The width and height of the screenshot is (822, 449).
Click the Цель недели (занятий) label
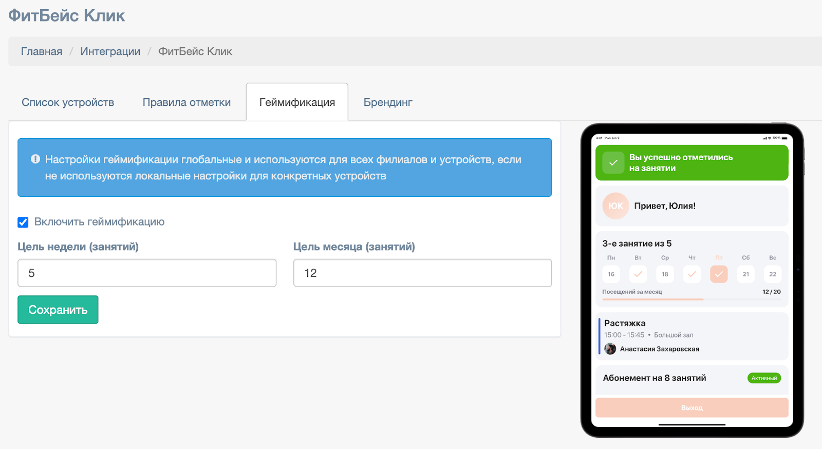click(78, 247)
